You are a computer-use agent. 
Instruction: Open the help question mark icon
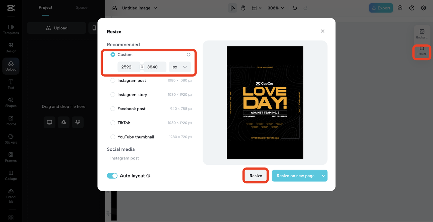[x=412, y=8]
